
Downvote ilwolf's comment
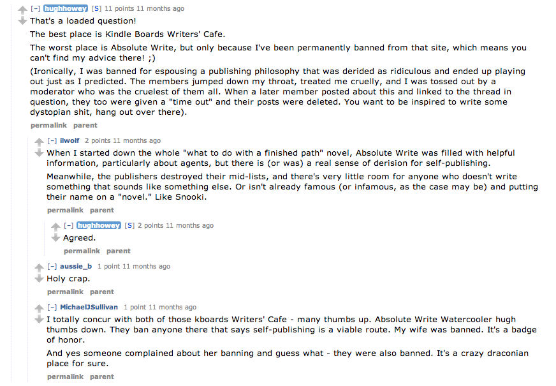[x=39, y=153]
